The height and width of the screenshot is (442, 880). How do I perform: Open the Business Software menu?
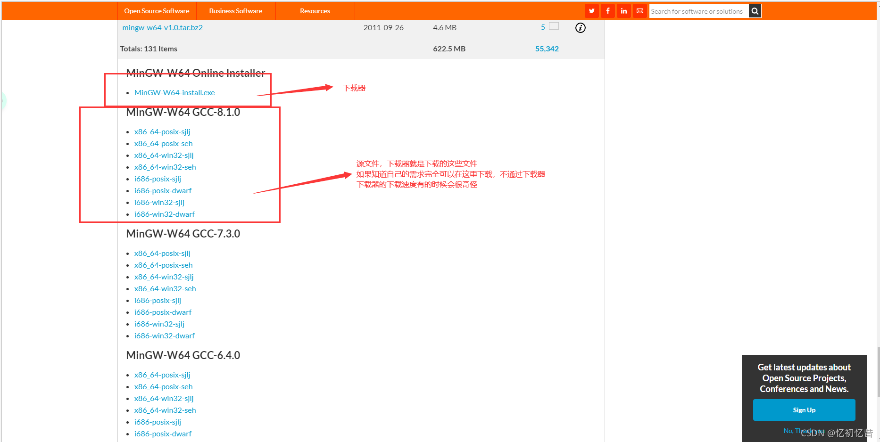[236, 11]
